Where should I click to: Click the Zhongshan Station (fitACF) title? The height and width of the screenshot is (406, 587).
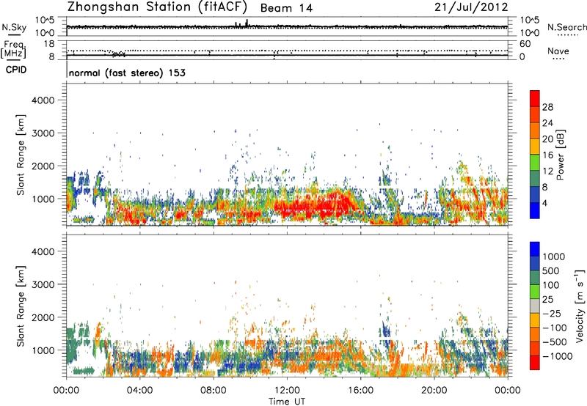click(x=157, y=7)
